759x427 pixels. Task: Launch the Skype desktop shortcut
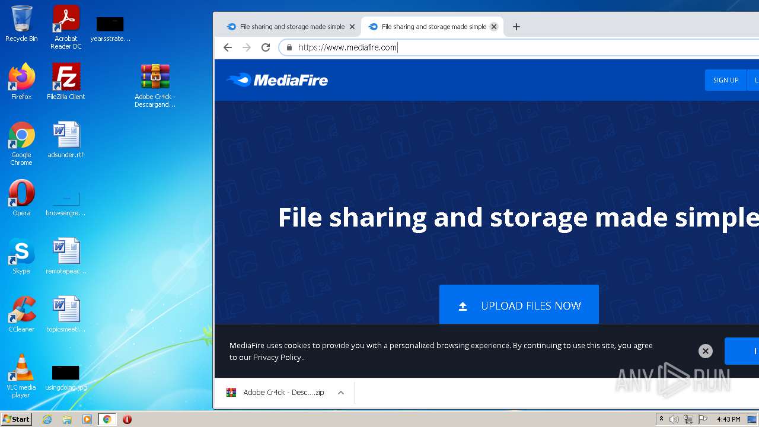pos(21,256)
